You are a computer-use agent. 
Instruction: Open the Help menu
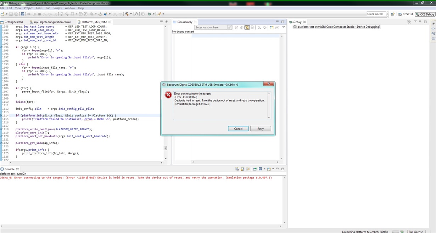click(81, 8)
